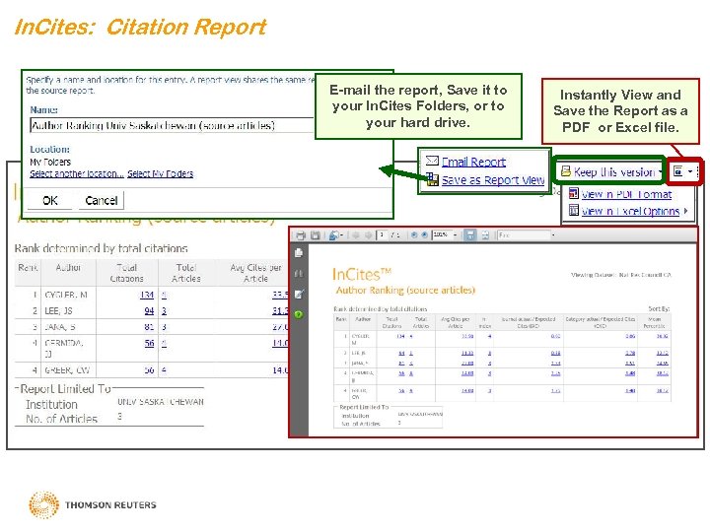Choose View in PDF Format menu entry
710x532 pixels.
(627, 194)
